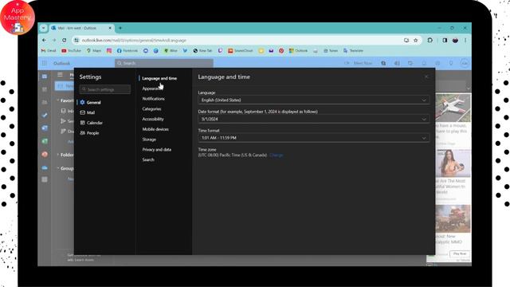Click the woman ad thumbnail

[x=453, y=163]
